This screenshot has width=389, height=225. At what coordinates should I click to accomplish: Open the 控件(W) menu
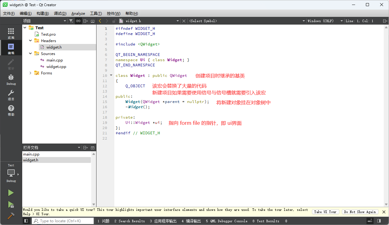point(113,14)
